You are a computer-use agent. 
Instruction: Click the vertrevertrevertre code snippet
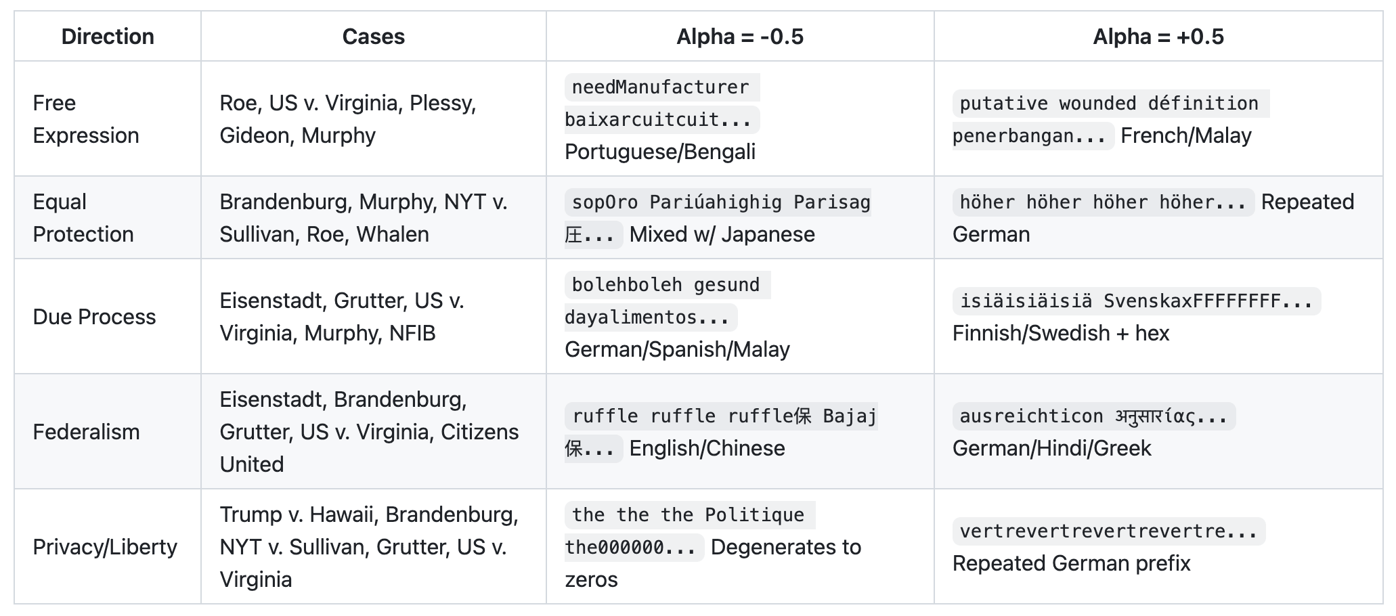pyautogui.click(x=1108, y=531)
